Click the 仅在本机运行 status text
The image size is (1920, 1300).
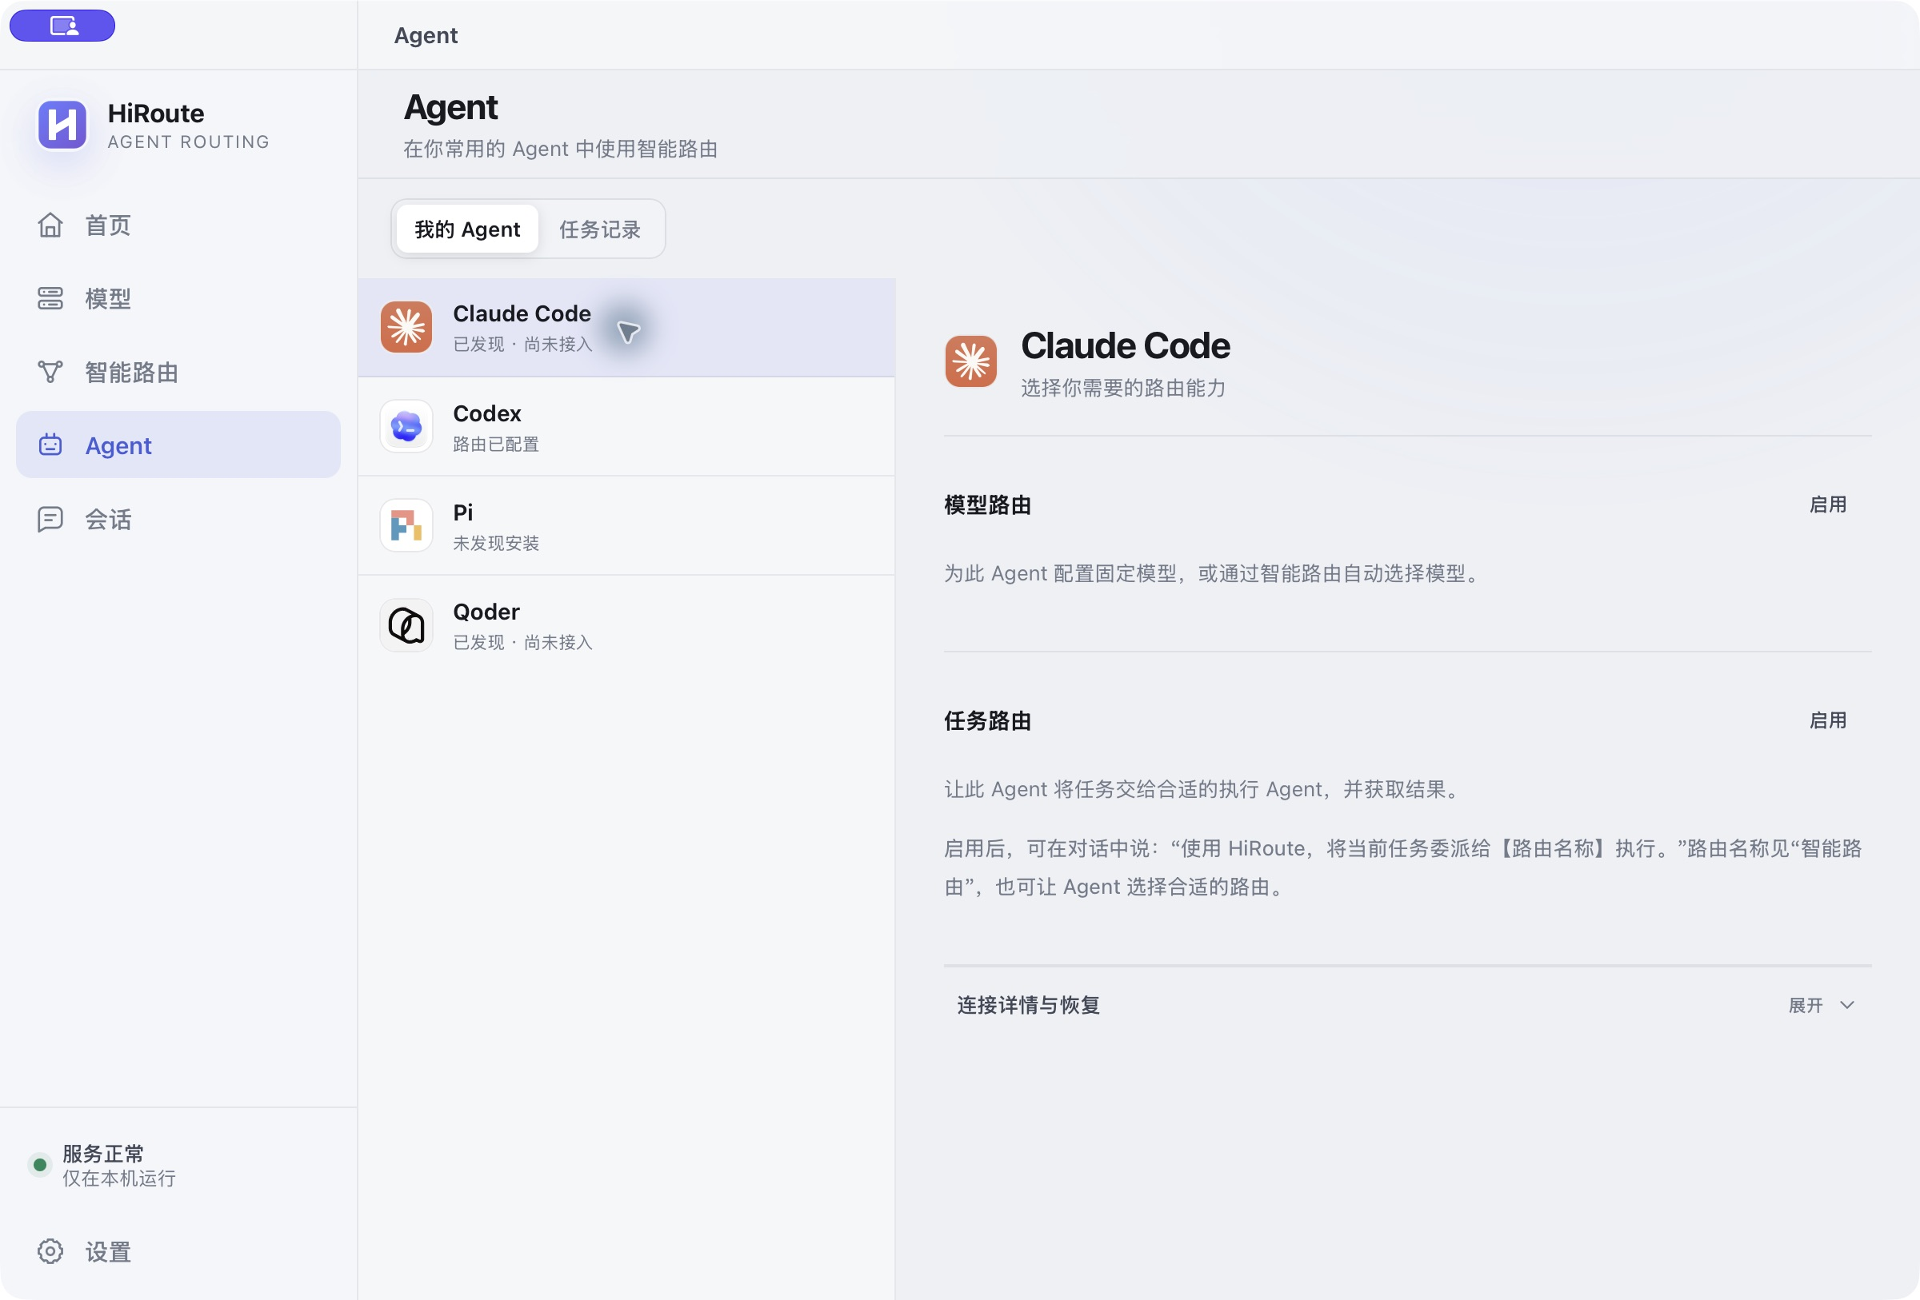pyautogui.click(x=119, y=1178)
